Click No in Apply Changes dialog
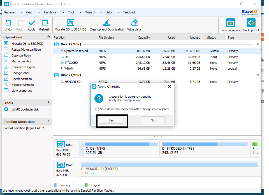269x195 pixels. (x=153, y=120)
